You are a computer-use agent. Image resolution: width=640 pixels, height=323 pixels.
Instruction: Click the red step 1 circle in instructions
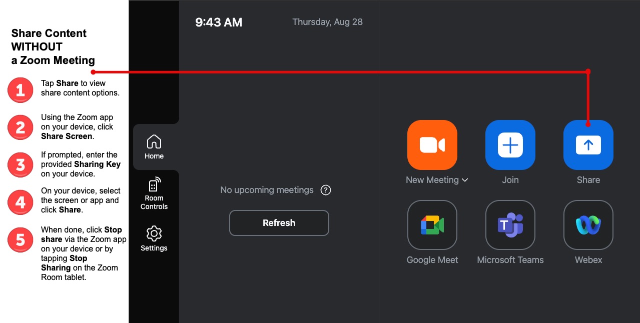pos(20,90)
